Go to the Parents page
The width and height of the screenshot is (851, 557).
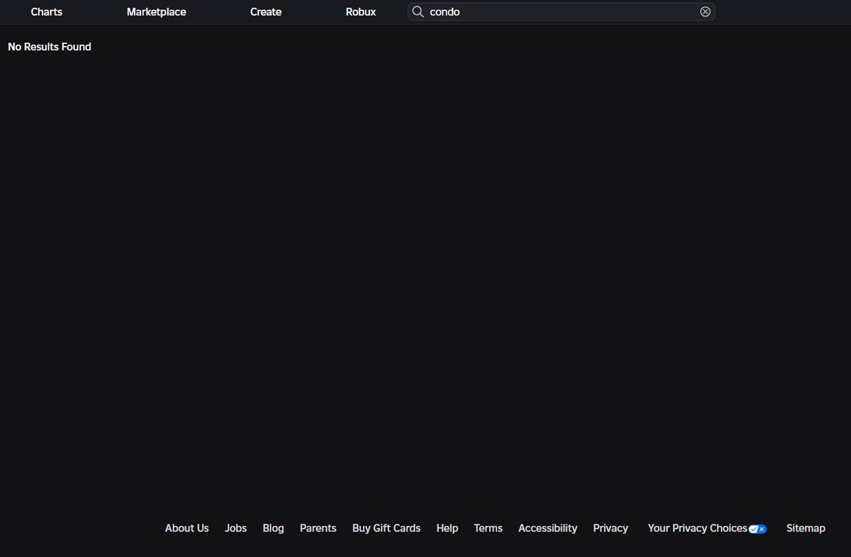coord(318,528)
